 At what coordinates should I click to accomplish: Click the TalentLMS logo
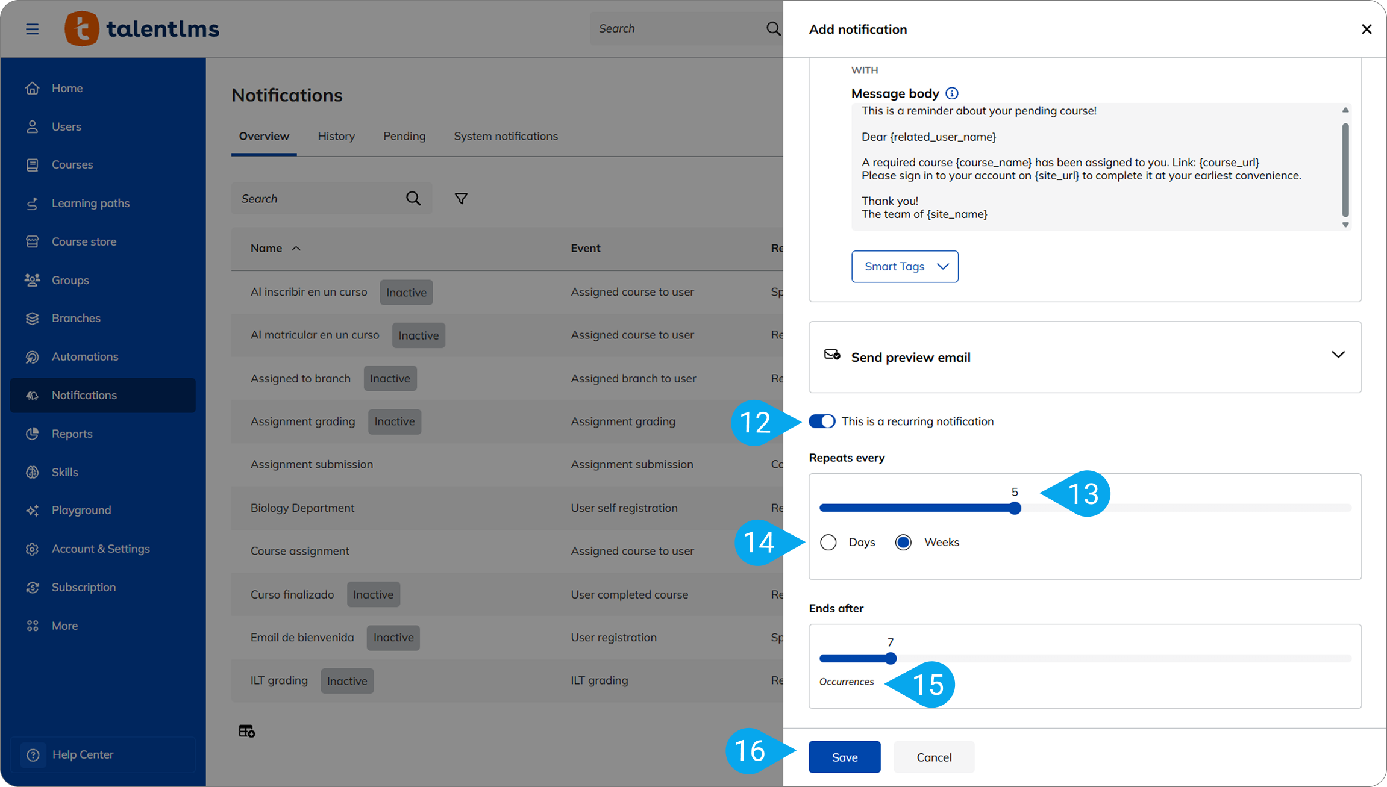pos(142,28)
